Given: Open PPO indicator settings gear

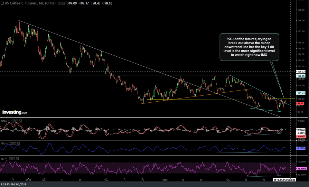Looking at the screenshot, I should pyautogui.click(x=14, y=143).
